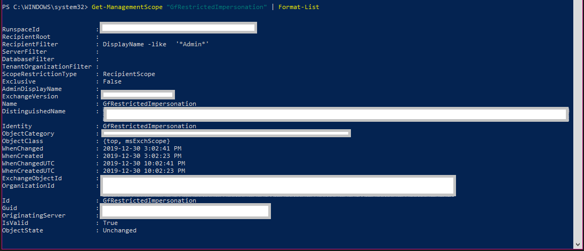The height and width of the screenshot is (251, 584).
Task: Click the Guid label
Action: [x=10, y=207]
